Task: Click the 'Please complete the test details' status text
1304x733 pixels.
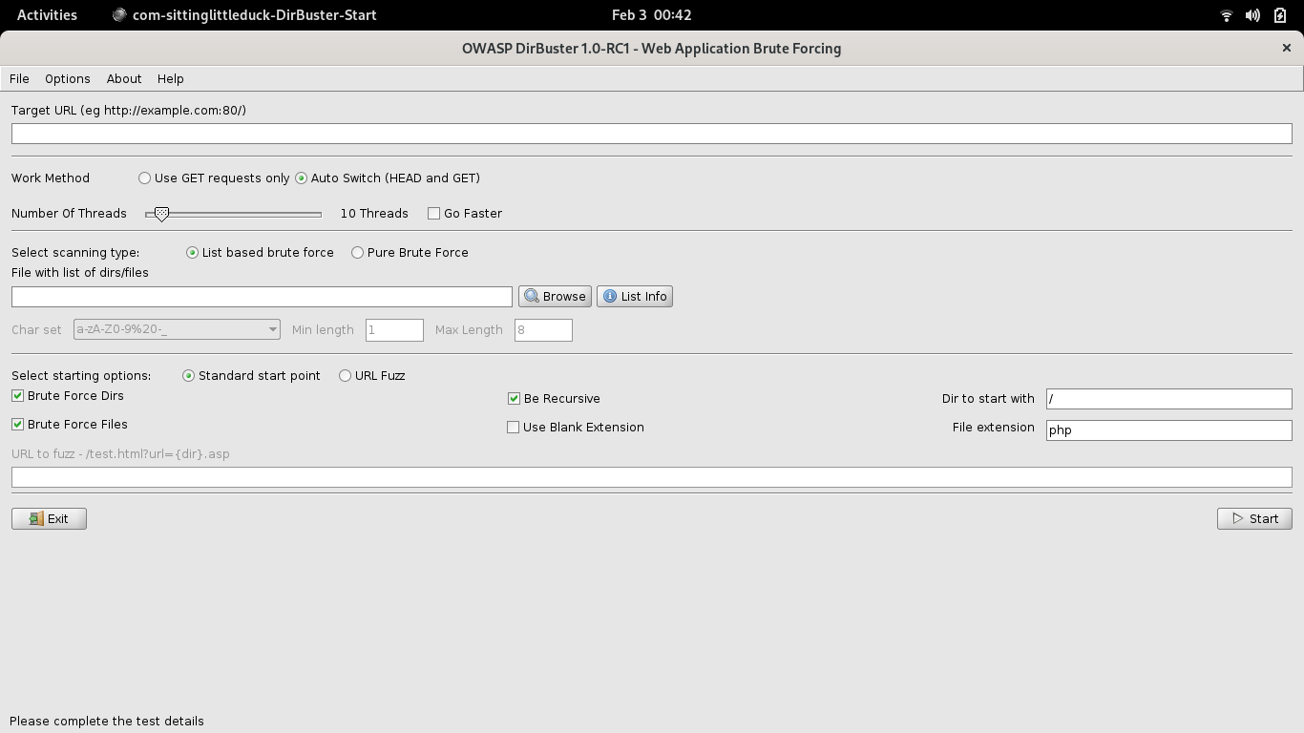Action: [107, 722]
